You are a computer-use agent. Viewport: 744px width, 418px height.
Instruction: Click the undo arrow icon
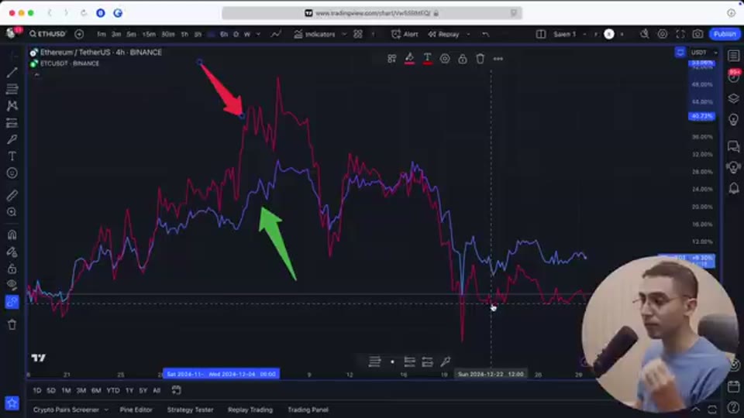click(485, 34)
